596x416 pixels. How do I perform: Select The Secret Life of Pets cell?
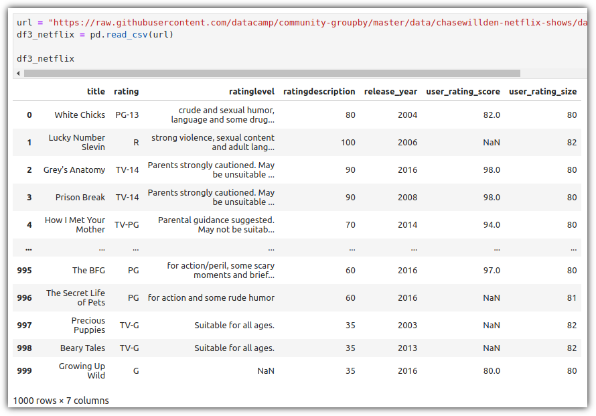76,297
